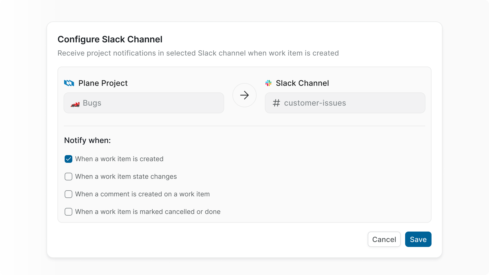This screenshot has height=275, width=489.
Task: Cancel the configuration dialog
Action: (384, 239)
